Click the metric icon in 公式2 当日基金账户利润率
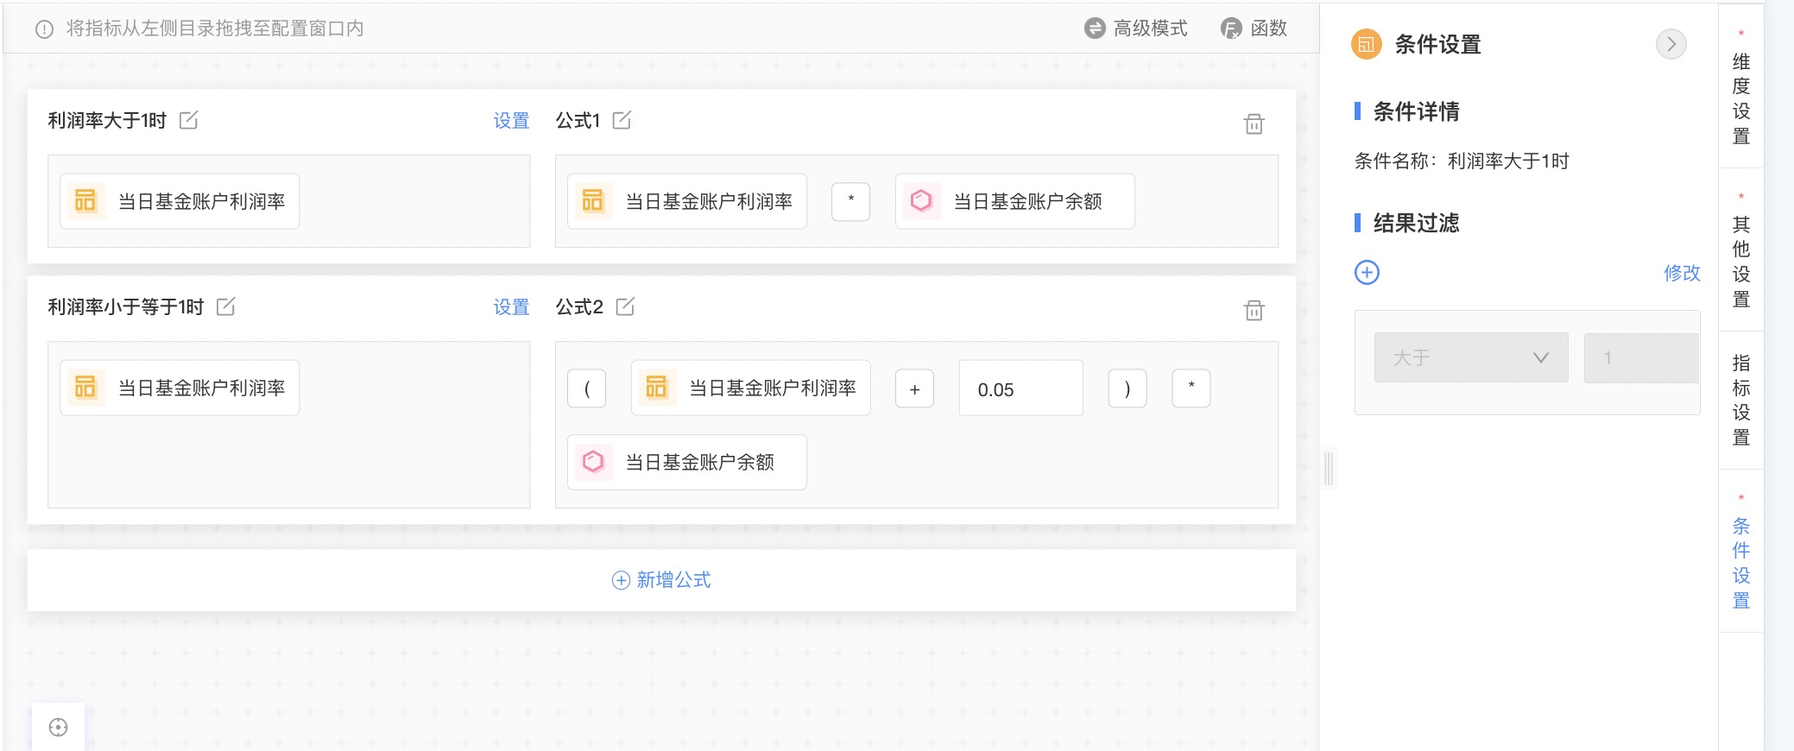 pyautogui.click(x=657, y=388)
